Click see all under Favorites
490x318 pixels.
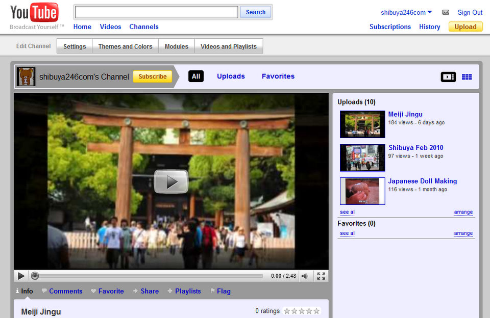coord(348,233)
